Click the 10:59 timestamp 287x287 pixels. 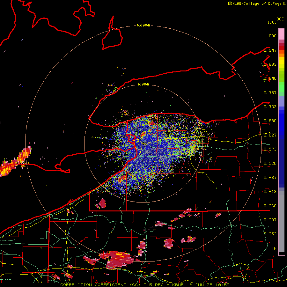[x=222, y=285]
